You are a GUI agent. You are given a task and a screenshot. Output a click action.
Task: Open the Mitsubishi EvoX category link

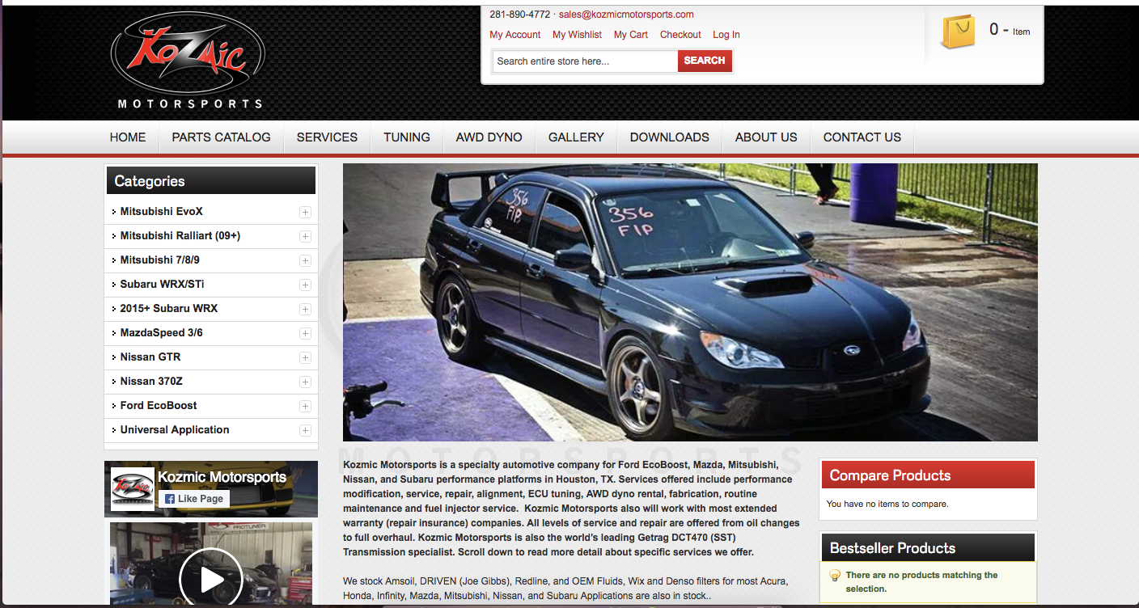[162, 212]
